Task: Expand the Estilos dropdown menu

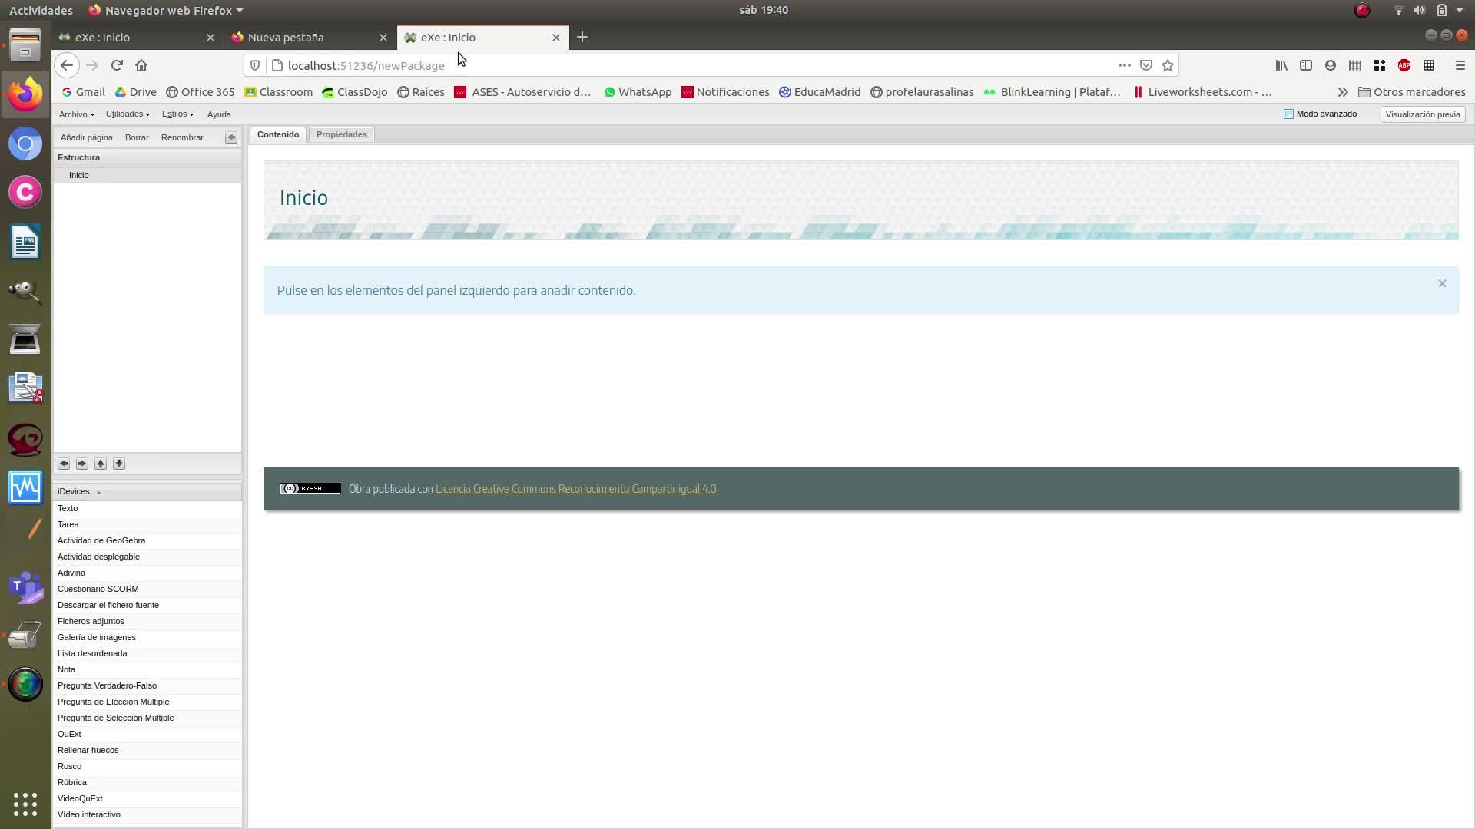Action: tap(177, 114)
